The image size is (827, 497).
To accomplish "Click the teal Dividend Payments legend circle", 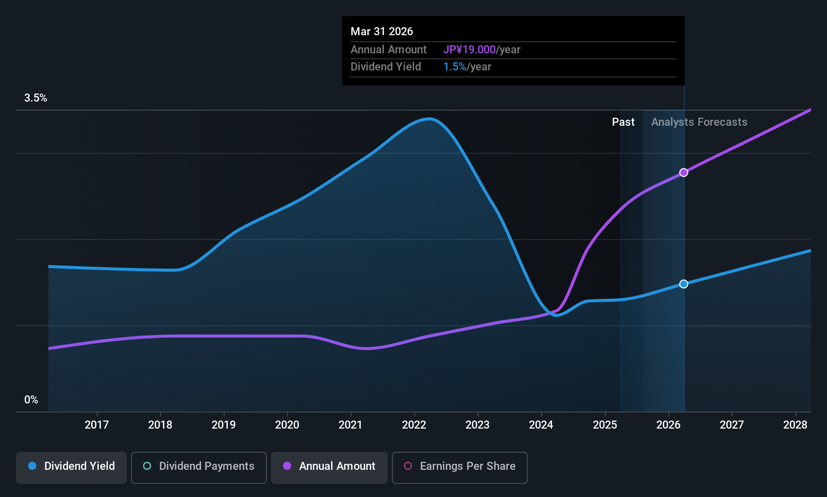I will click(x=147, y=466).
